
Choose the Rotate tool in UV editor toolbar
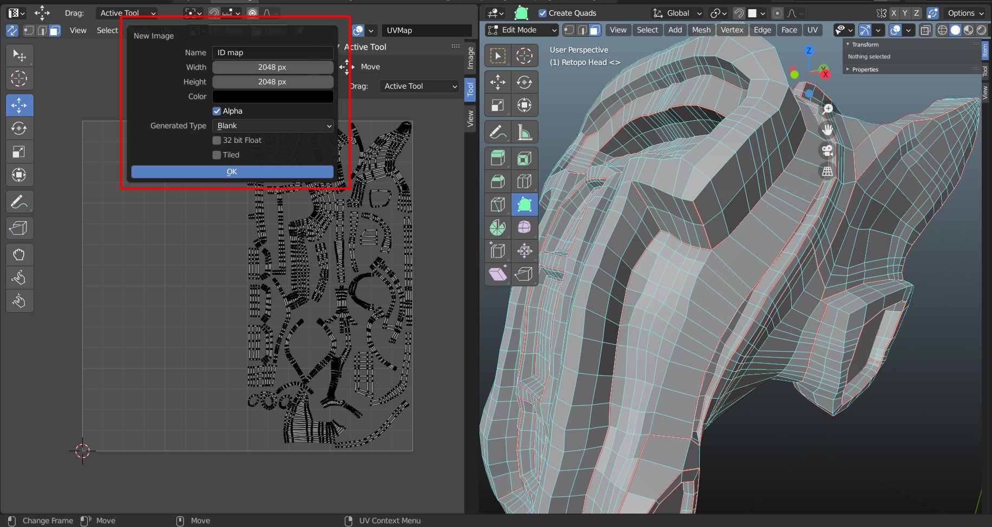coord(19,128)
